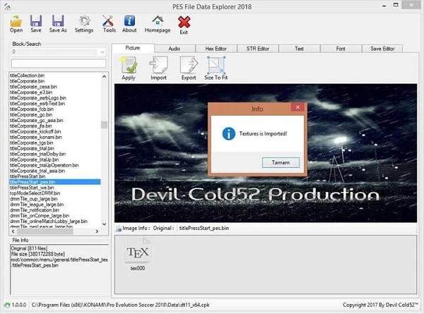The height and width of the screenshot is (314, 424).
Task: Select dmmTile_cup_large.bin
Action: [x=34, y=199]
